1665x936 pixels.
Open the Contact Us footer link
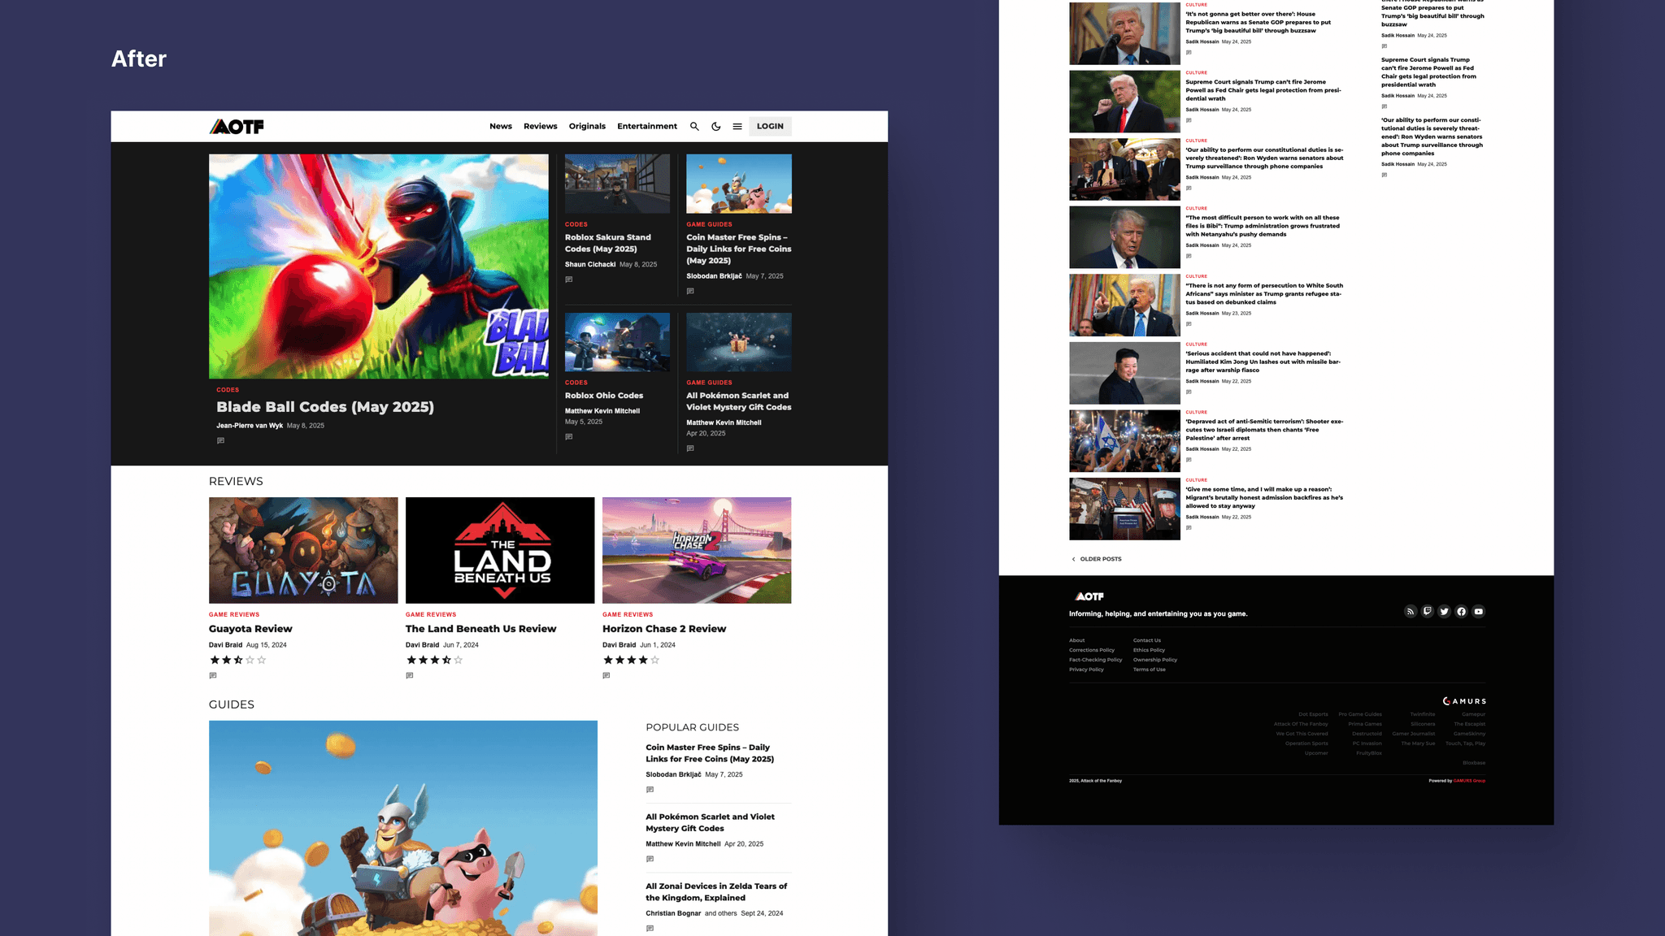tap(1147, 640)
